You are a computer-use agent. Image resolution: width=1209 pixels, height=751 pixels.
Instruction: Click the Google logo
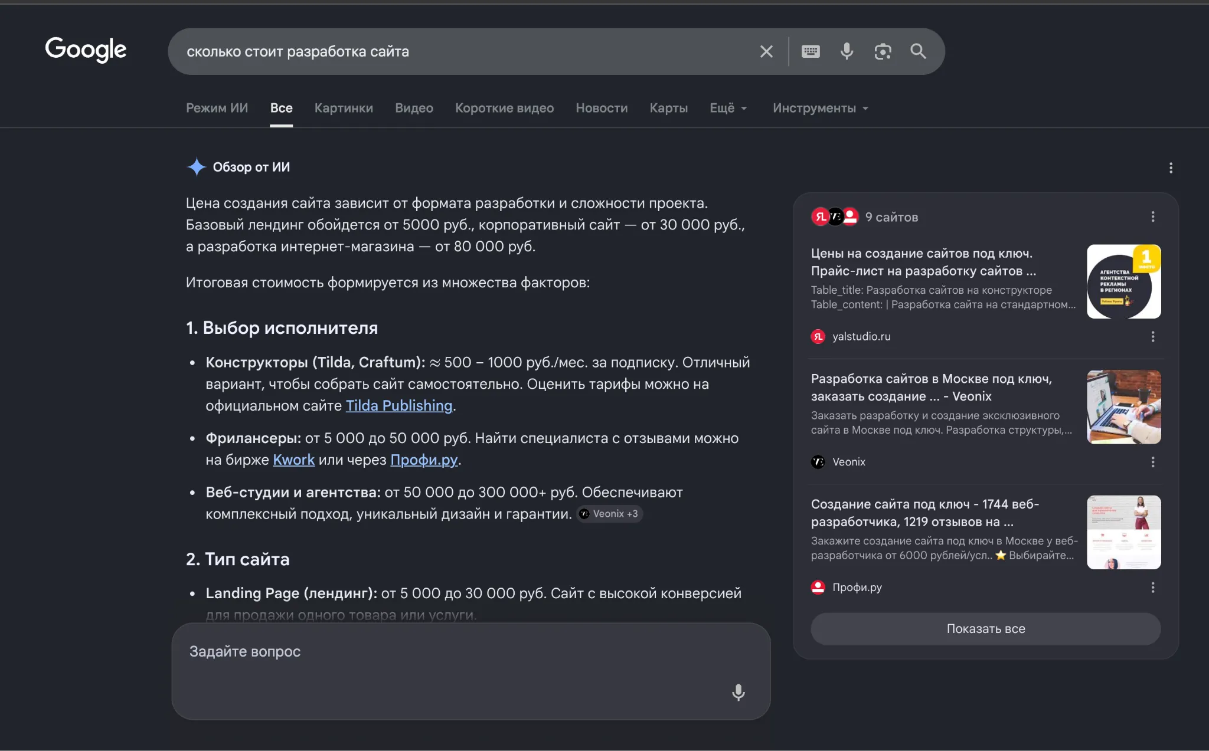click(86, 50)
